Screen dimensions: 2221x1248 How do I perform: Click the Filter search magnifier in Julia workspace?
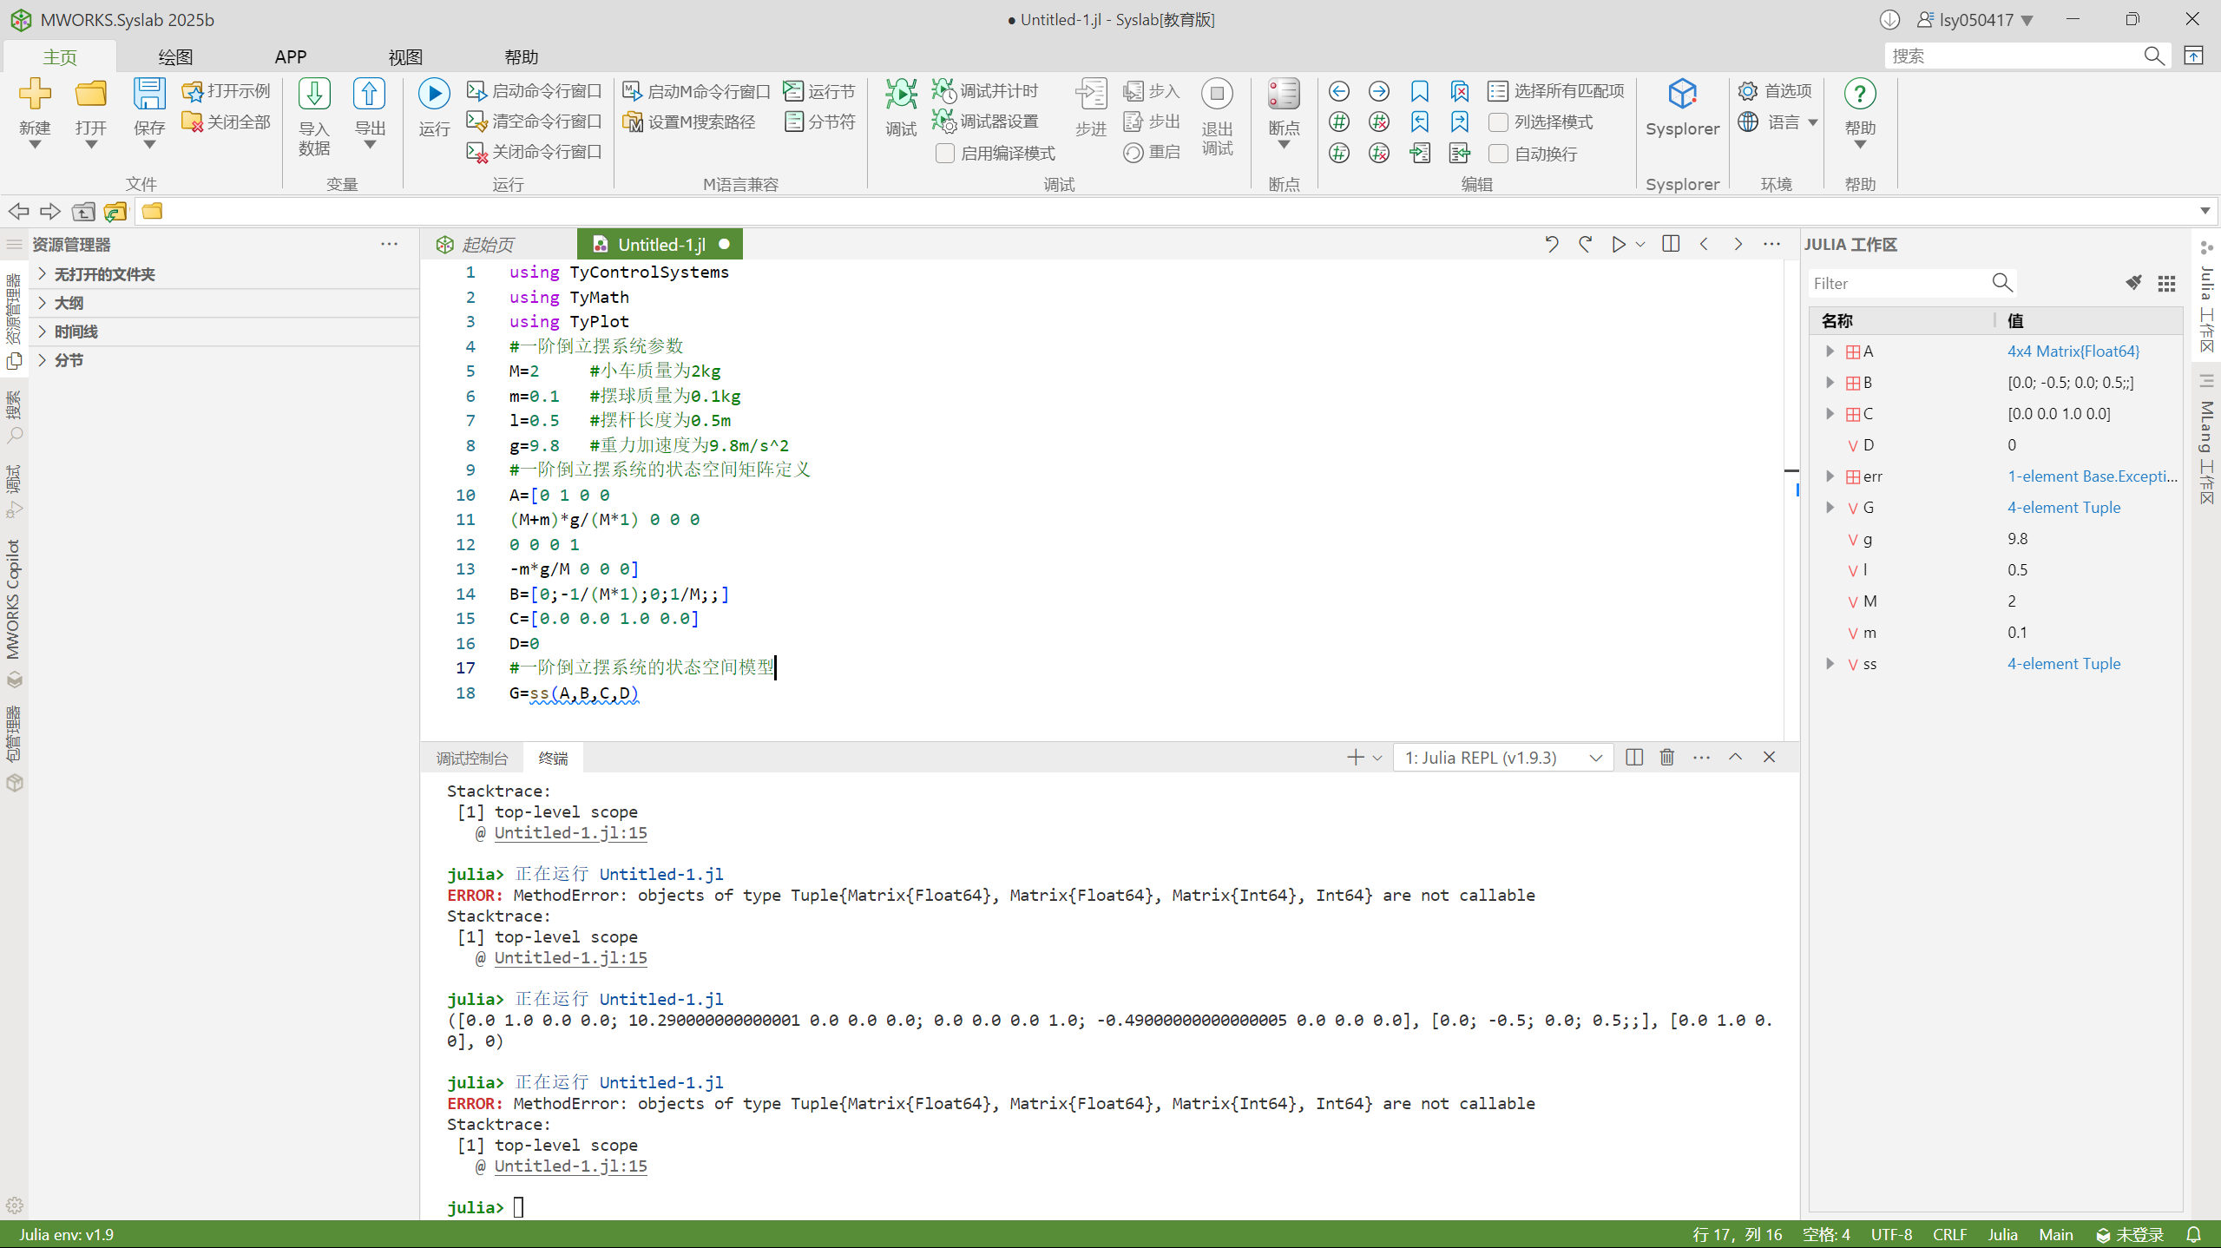2002,283
